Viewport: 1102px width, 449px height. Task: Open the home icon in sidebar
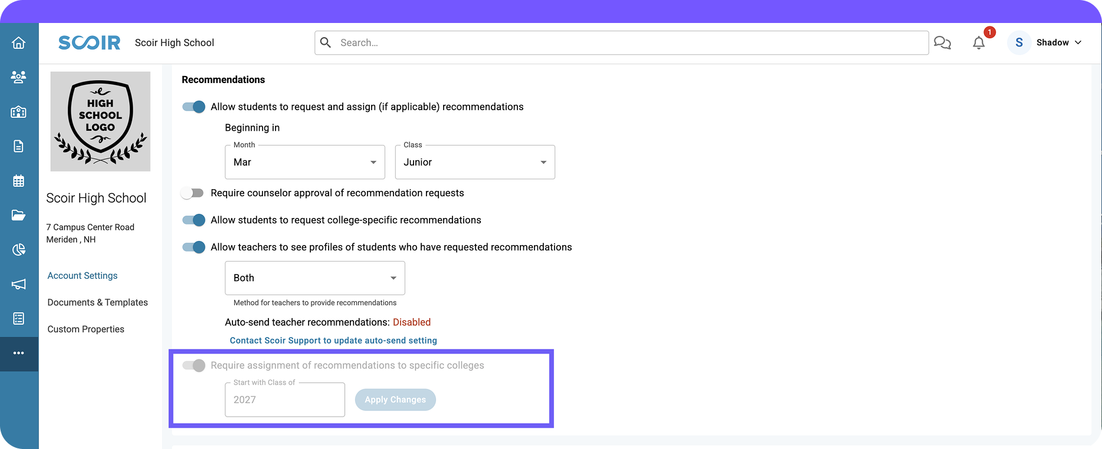pyautogui.click(x=19, y=43)
